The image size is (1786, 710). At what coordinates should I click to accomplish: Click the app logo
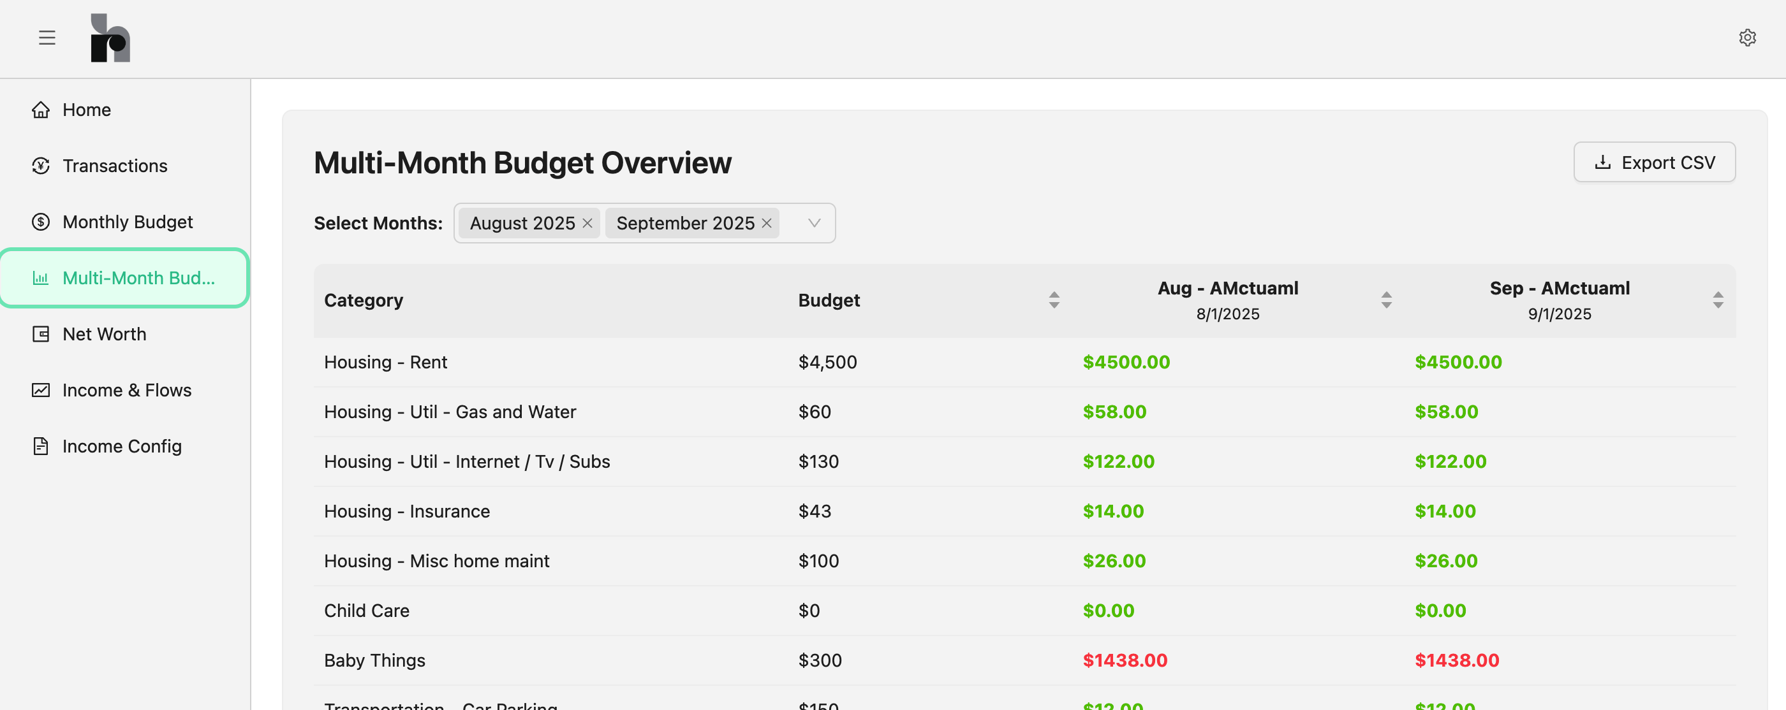tap(111, 38)
